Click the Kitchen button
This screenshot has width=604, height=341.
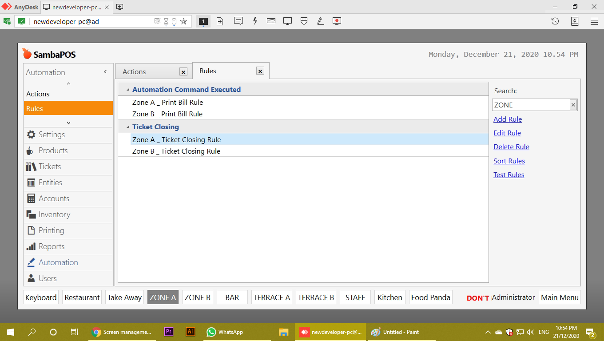pos(390,297)
